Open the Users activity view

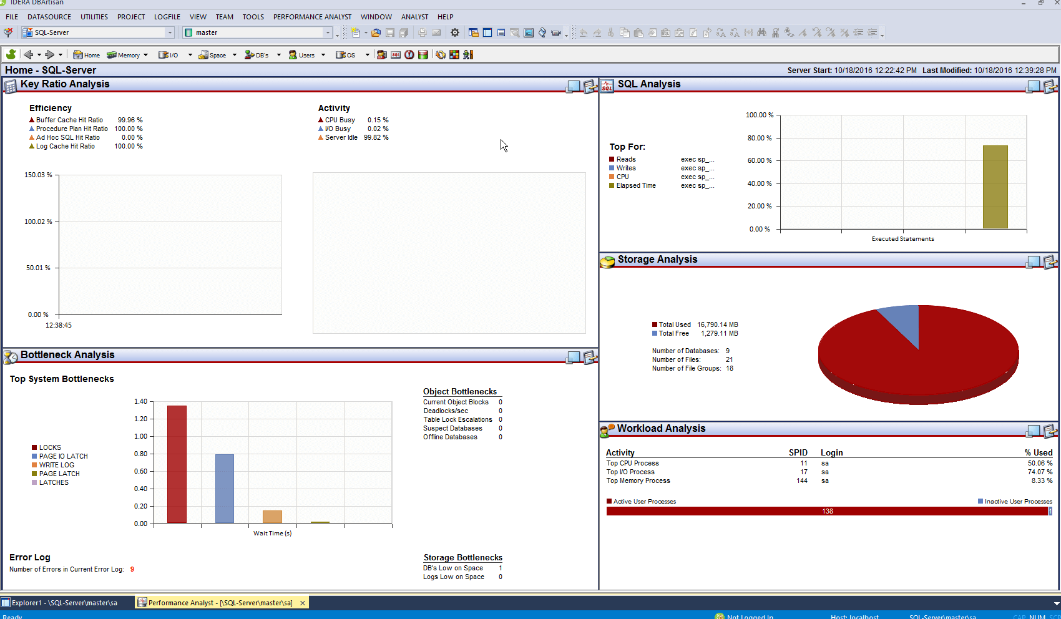tap(301, 55)
